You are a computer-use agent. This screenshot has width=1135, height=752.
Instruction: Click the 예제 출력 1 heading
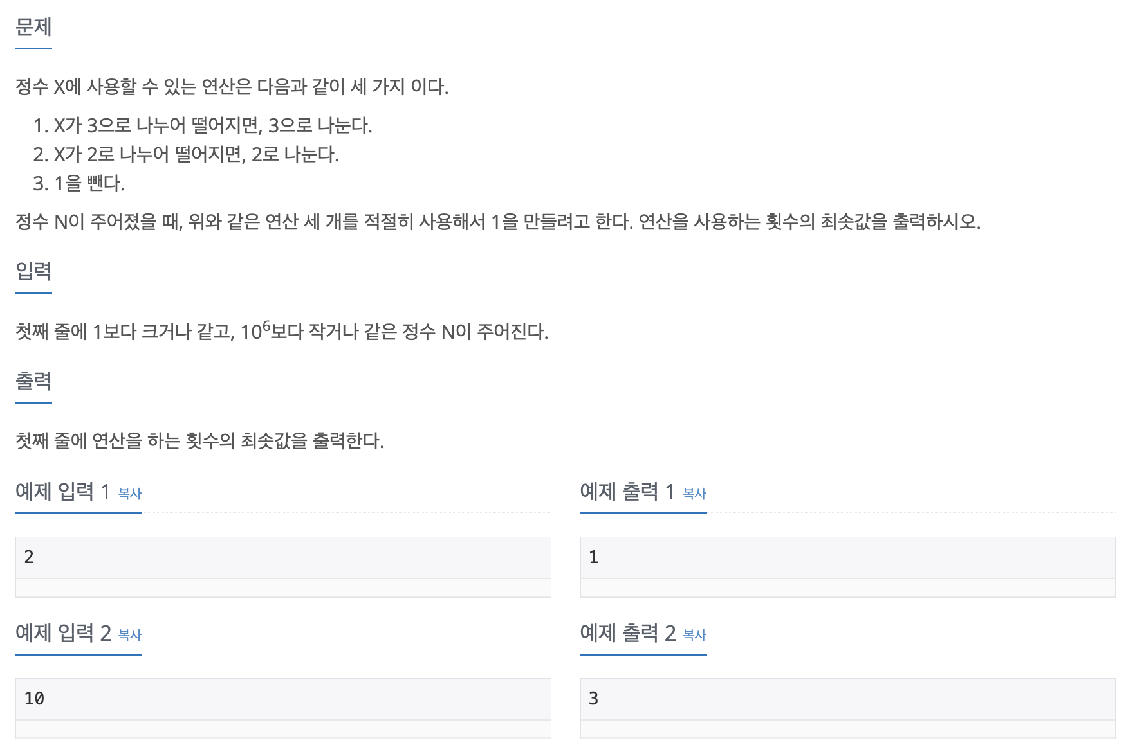tap(627, 492)
